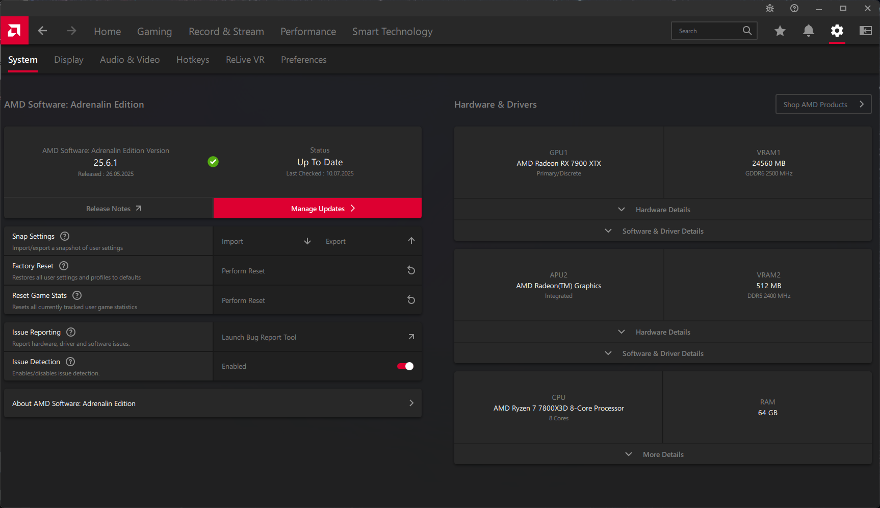This screenshot has width=880, height=508.
Task: Disable the Issue Detection toggle
Action: click(405, 366)
